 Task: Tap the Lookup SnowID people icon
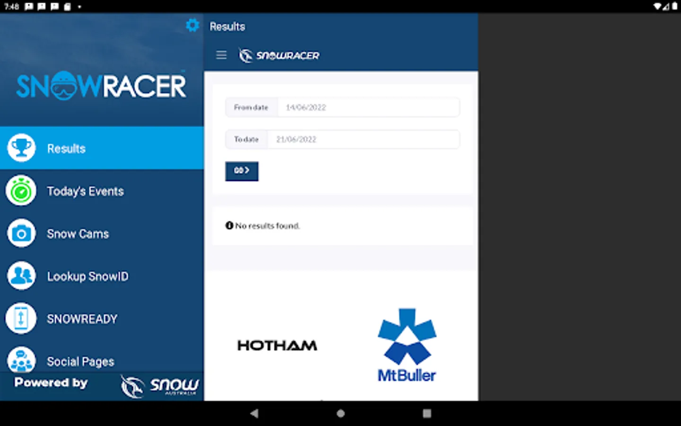(21, 276)
